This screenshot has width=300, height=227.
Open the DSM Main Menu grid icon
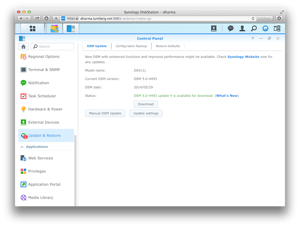point(33,28)
